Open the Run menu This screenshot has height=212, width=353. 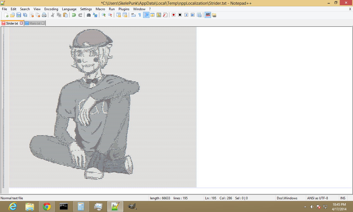(x=112, y=9)
